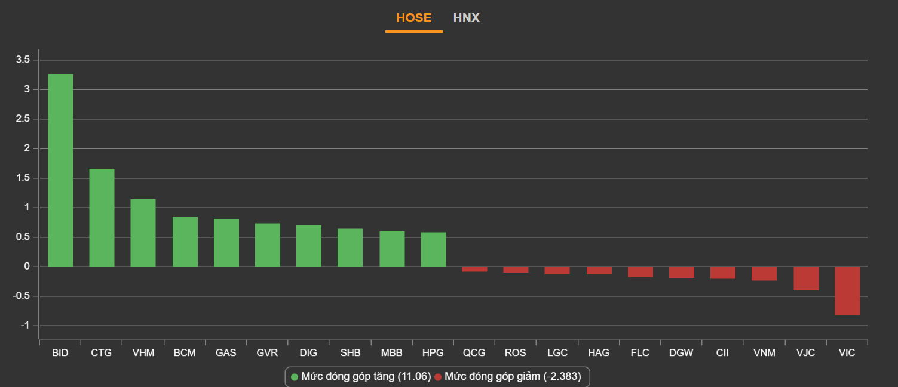Switch to the HNX tab

(466, 18)
